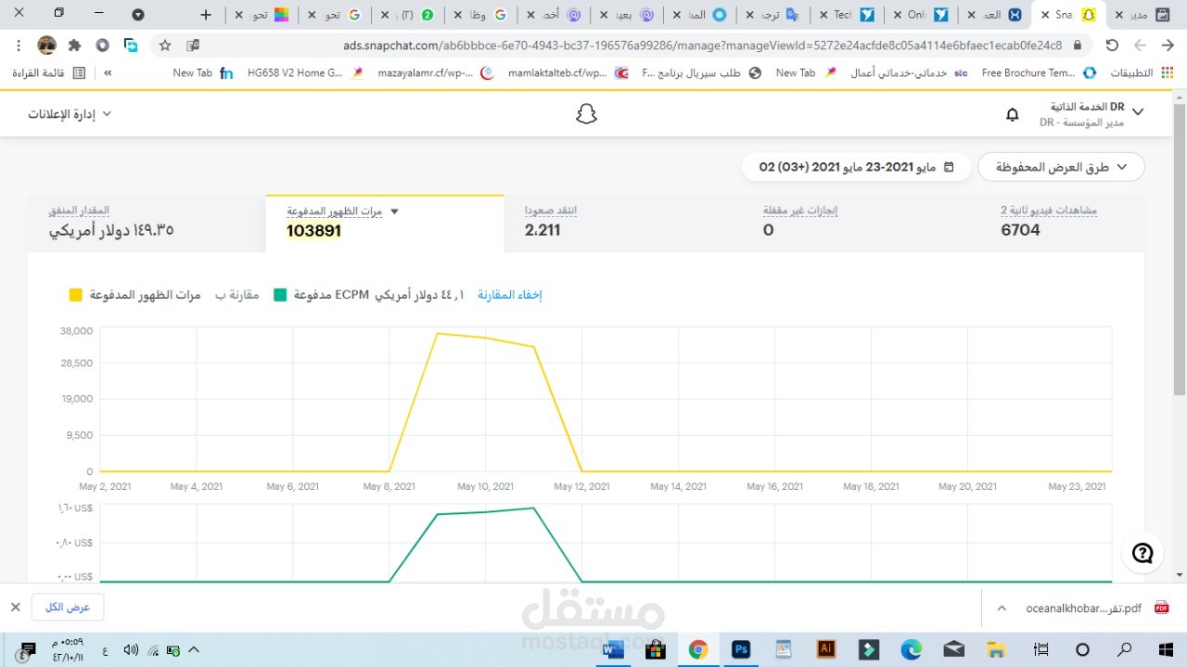
Task: Open the notifications bell
Action: click(x=1013, y=114)
